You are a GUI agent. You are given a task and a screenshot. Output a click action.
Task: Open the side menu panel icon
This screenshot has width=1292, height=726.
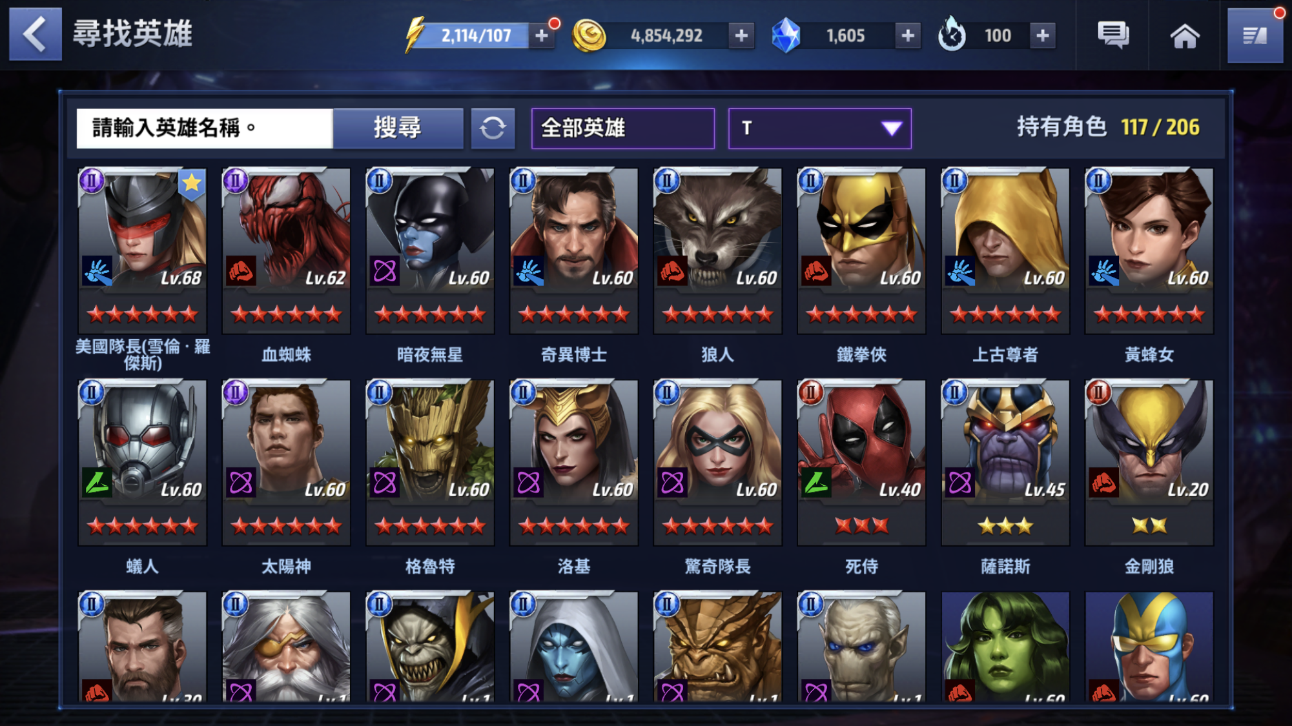[x=1255, y=35]
